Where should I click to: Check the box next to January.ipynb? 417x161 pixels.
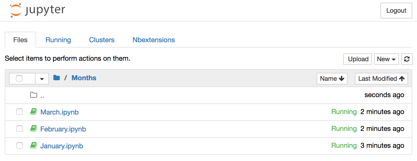pyautogui.click(x=20, y=145)
